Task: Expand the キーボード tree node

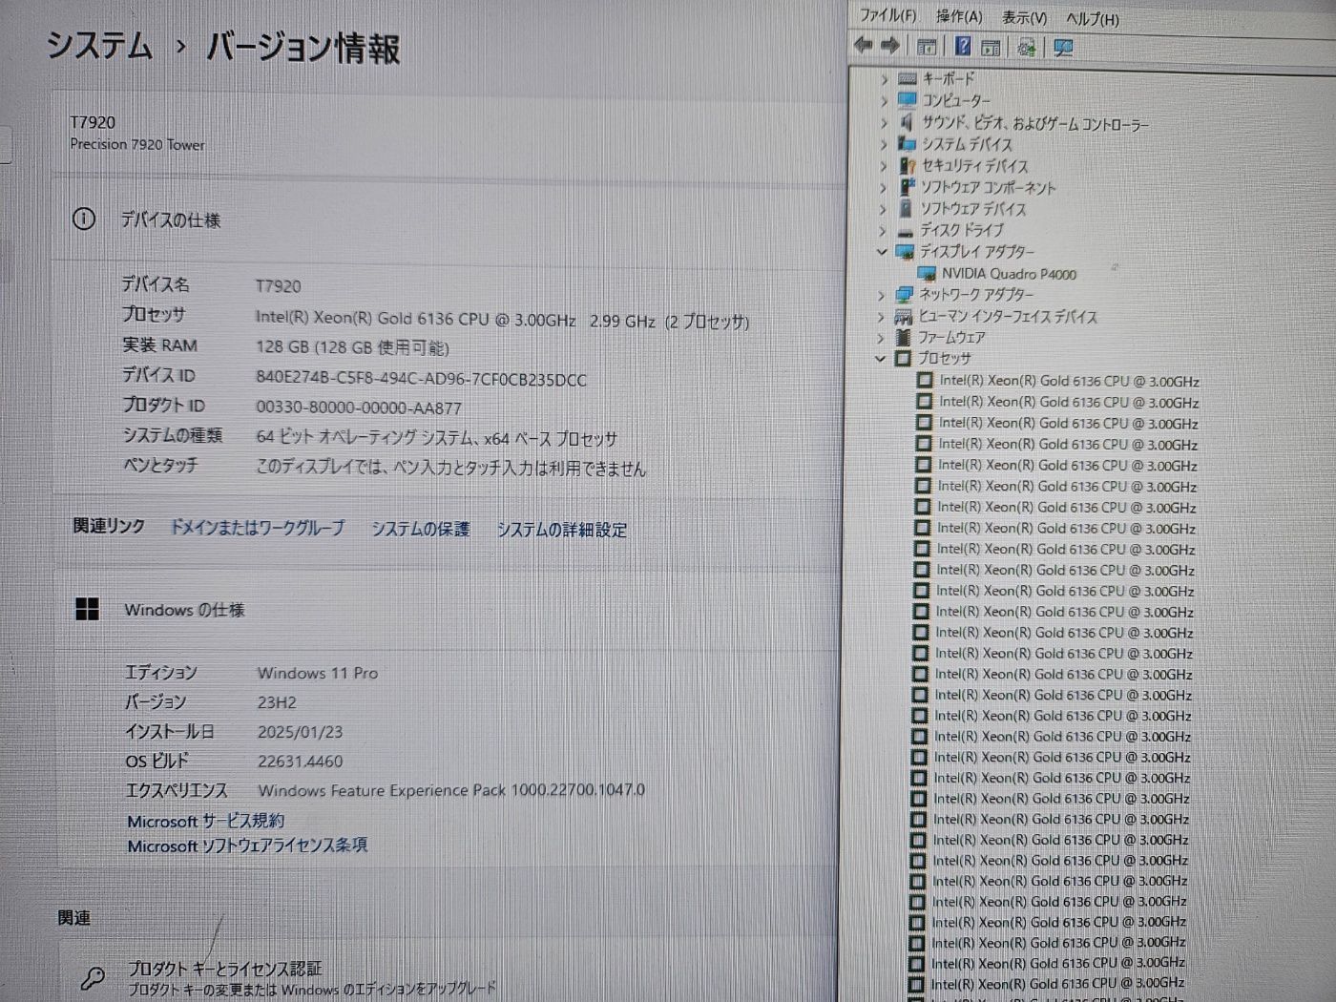Action: [x=884, y=79]
